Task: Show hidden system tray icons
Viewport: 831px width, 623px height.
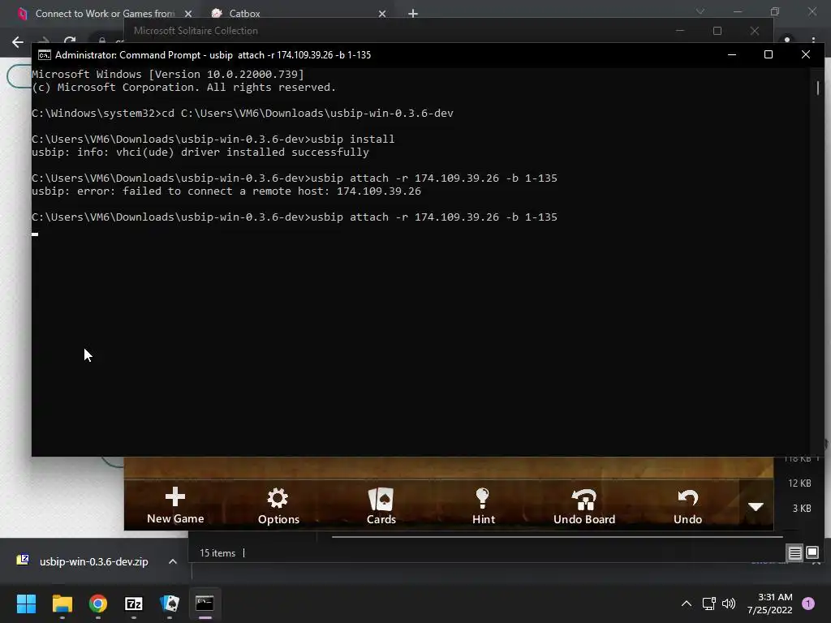Action: [687, 604]
